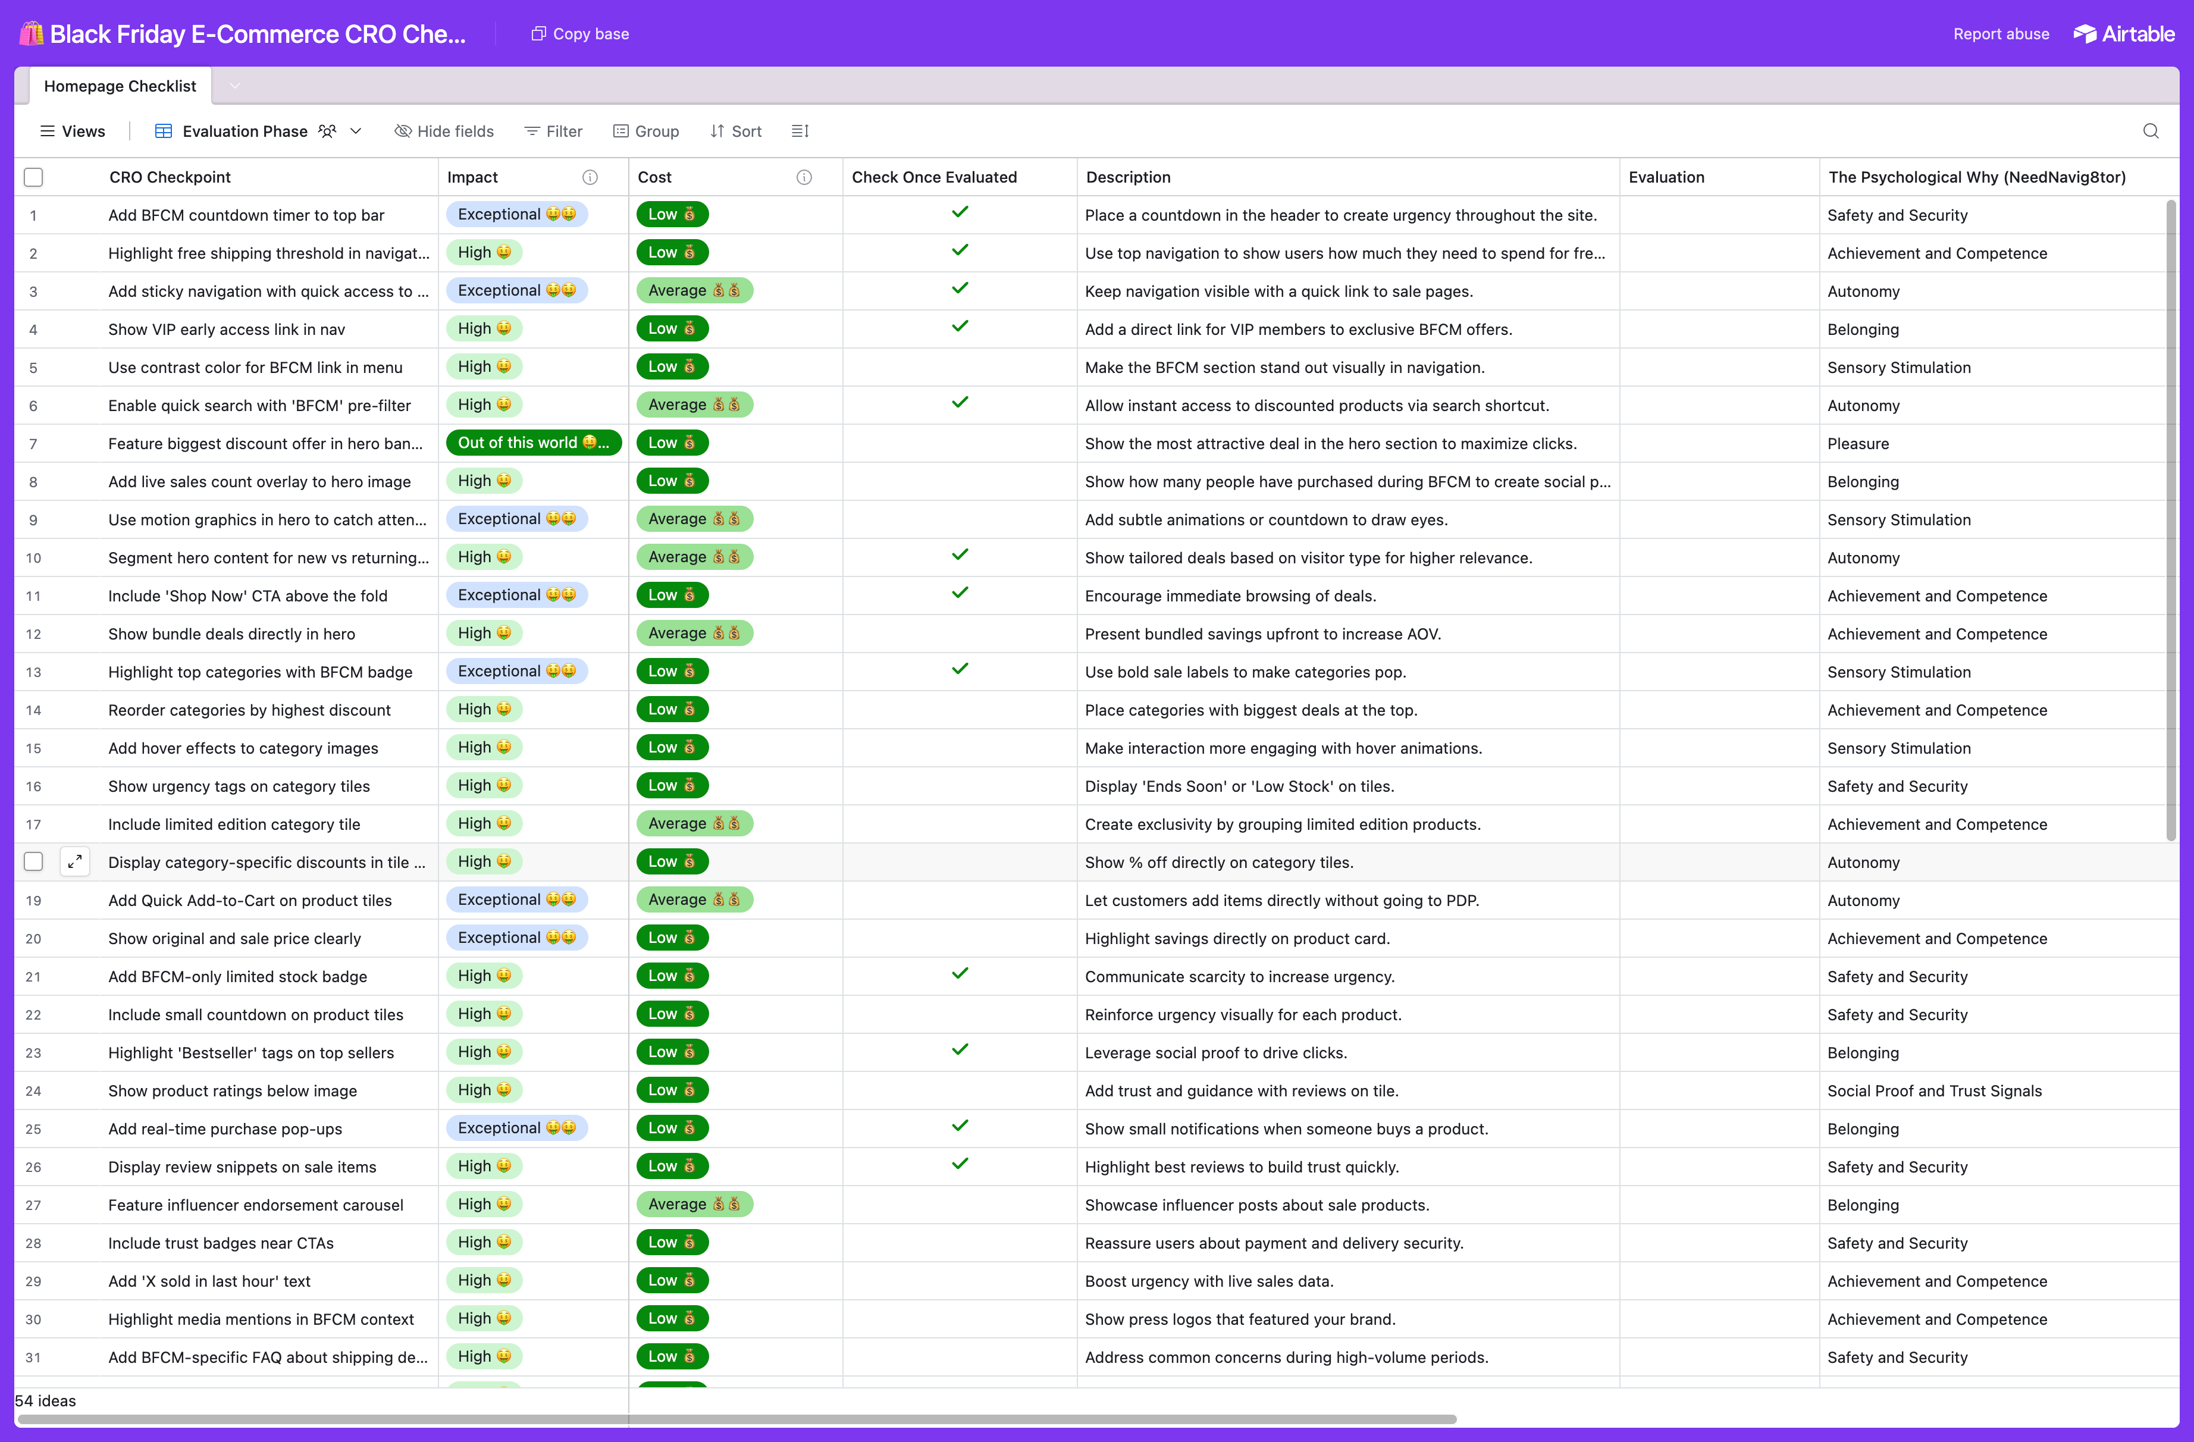Screen dimensions: 2194x1442
Task: Uncheck evaluated for Show VIP early access
Action: point(960,327)
